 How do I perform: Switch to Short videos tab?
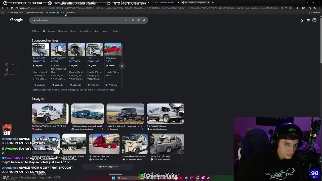pyautogui.click(x=85, y=31)
